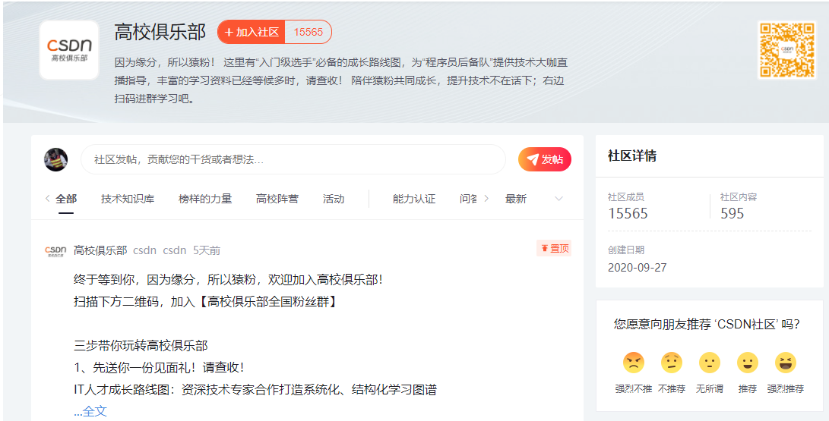Click the post line starting IT人才成长路线图

click(255, 390)
